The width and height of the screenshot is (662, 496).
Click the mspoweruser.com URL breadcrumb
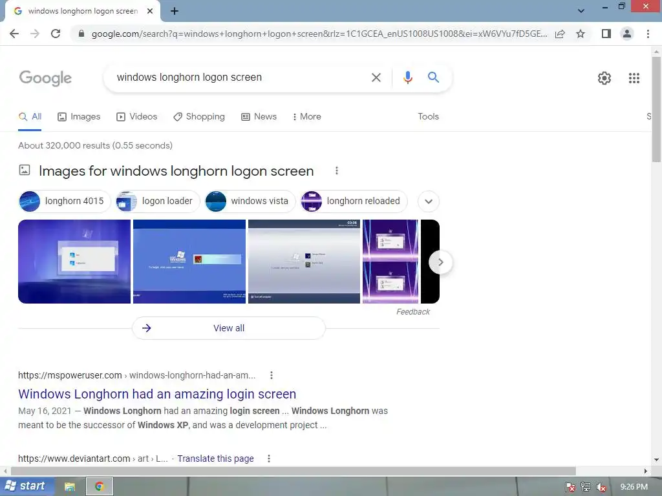coord(137,375)
